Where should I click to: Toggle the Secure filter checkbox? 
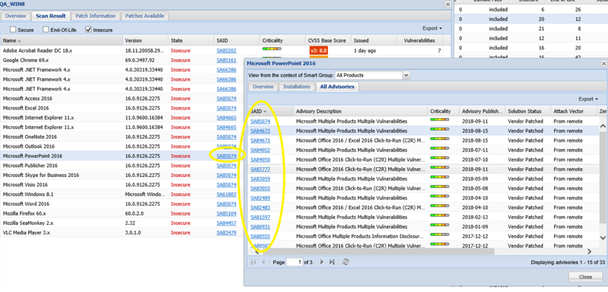(x=13, y=29)
